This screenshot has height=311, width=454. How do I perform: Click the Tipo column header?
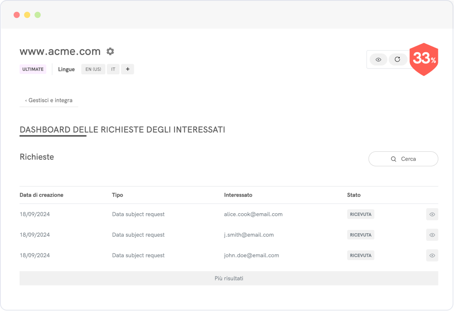point(117,195)
